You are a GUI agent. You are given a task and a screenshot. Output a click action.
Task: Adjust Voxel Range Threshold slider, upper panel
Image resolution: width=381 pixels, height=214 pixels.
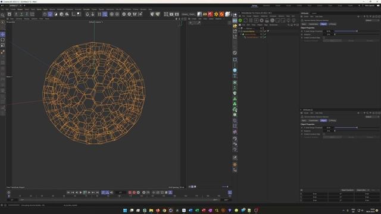pyautogui.click(x=357, y=31)
